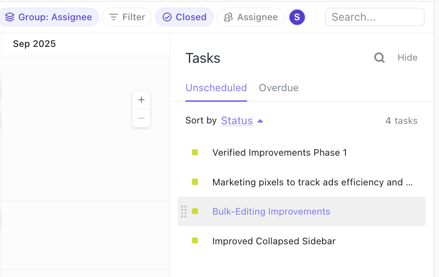This screenshot has height=277, width=439.
Task: Open the Bulk-Editing Improvements task
Action: [271, 212]
